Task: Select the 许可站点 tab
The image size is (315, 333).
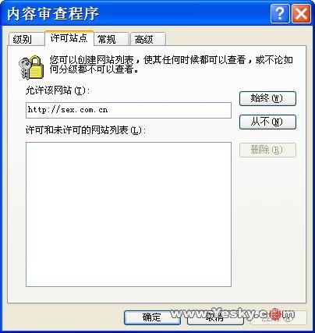Action: (69, 38)
